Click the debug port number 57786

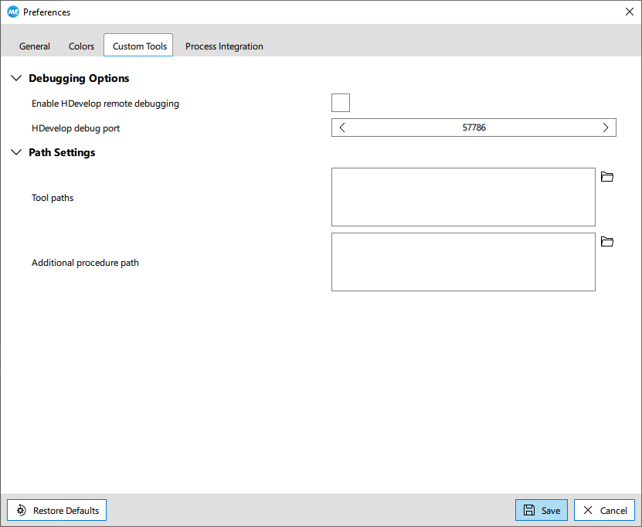click(474, 127)
